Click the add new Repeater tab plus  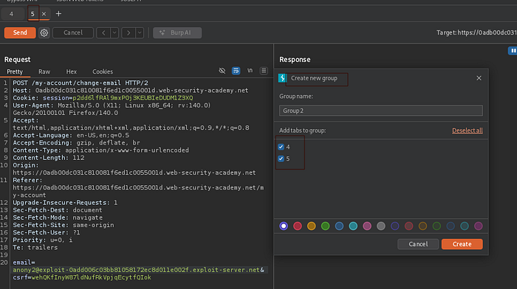click(x=58, y=14)
